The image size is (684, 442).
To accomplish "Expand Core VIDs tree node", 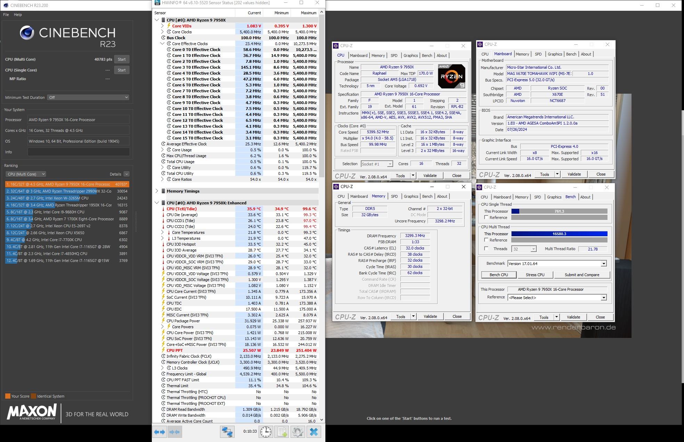I will [162, 26].
